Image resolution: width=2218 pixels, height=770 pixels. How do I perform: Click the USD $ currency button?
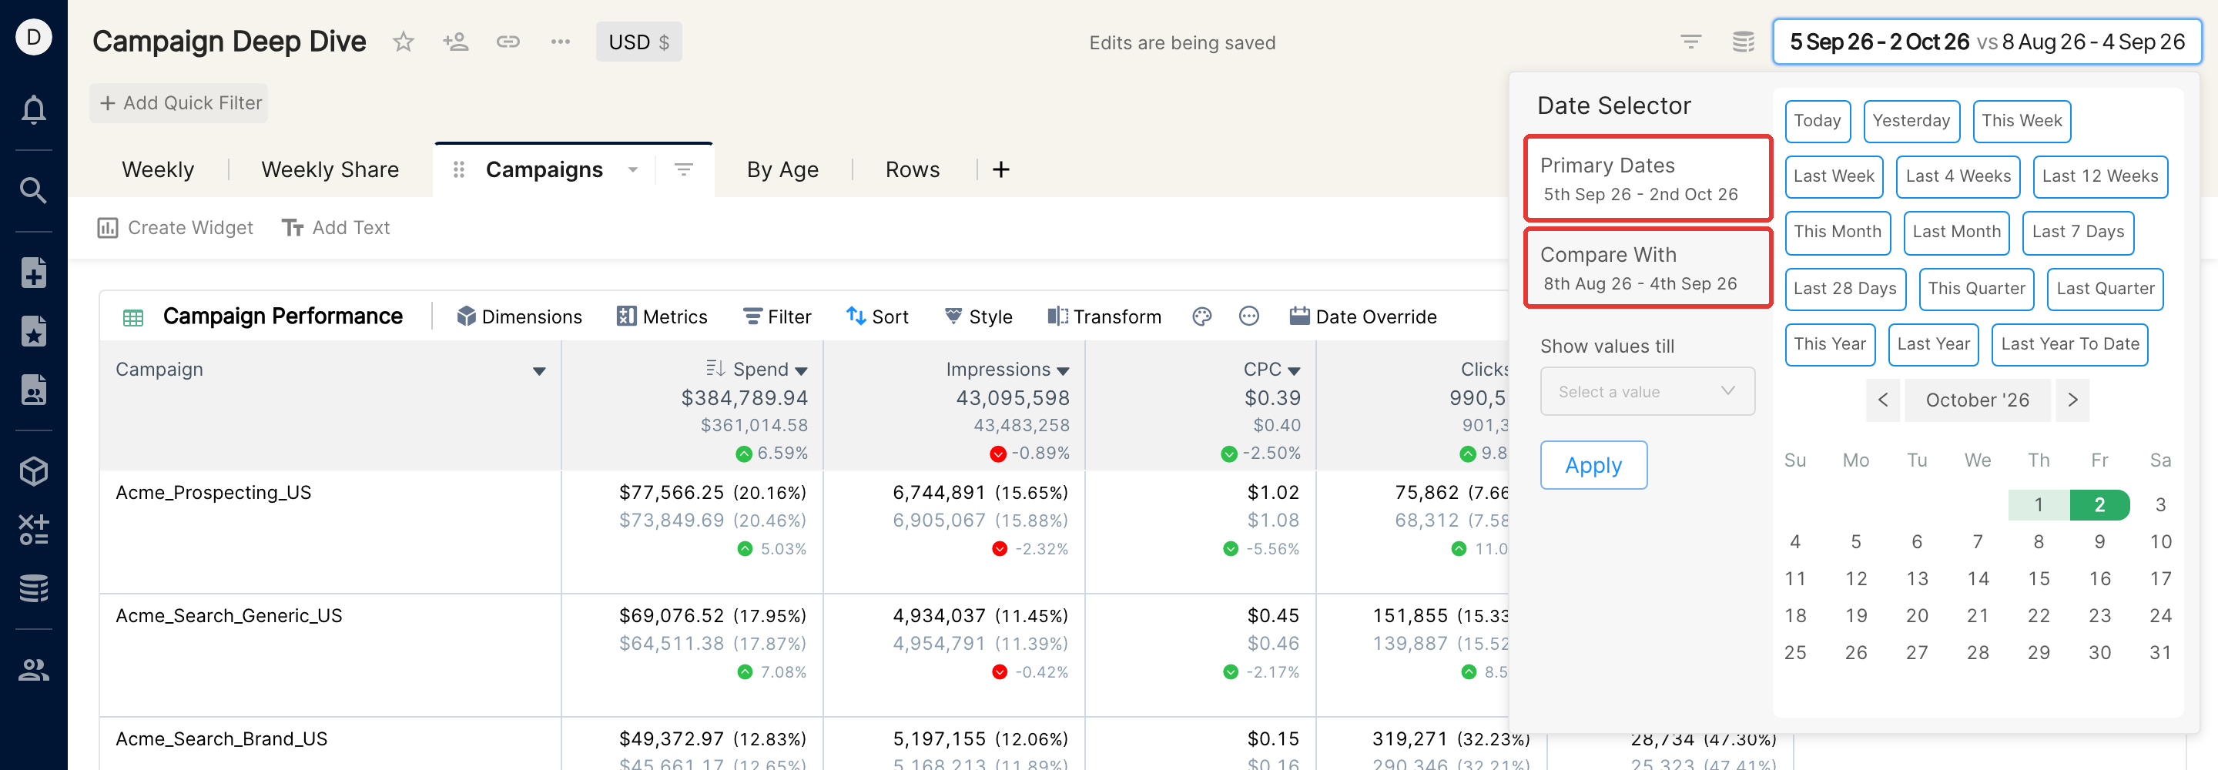639,42
